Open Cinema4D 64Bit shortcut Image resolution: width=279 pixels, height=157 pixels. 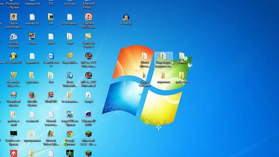[x=88, y=114]
